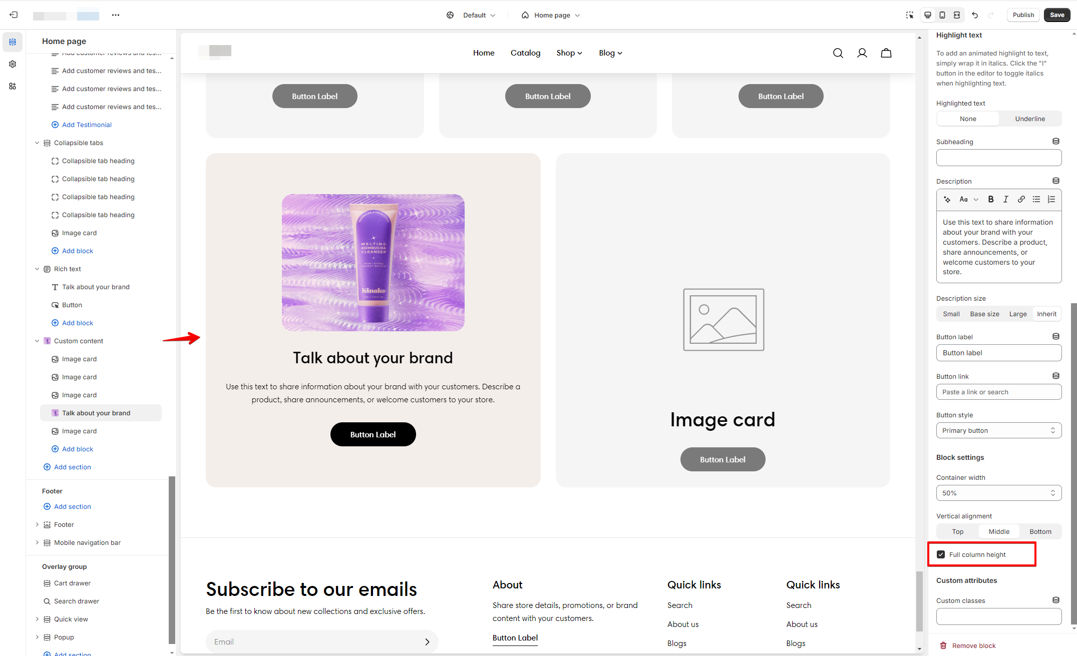Select Underline for Highlighted text
Viewport: 1077px width, 656px height.
(1030, 119)
